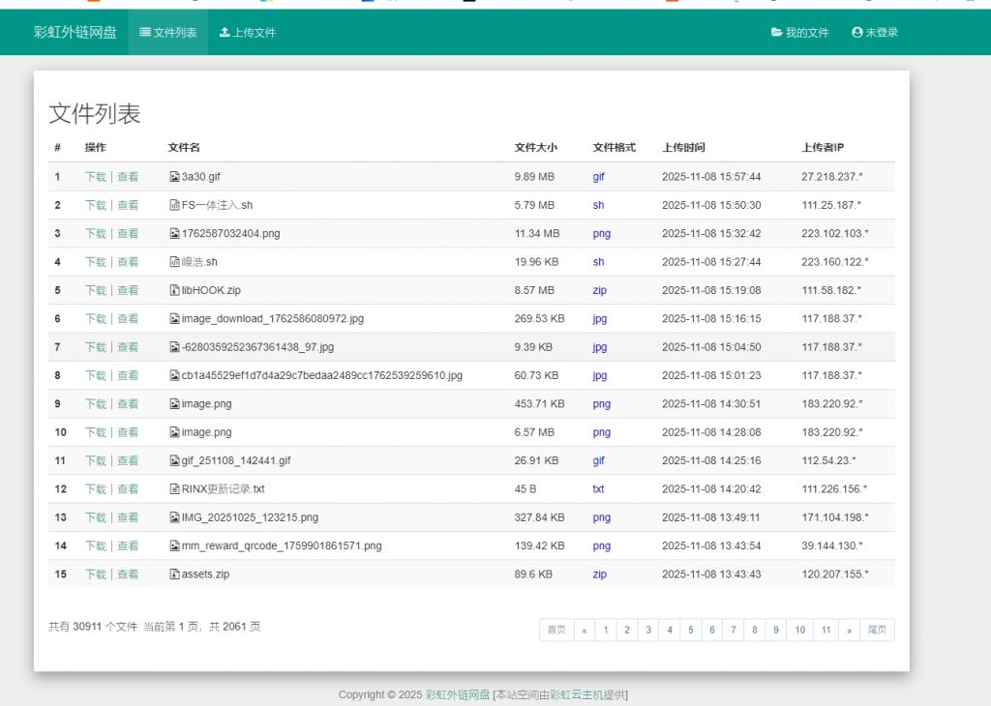991x706 pixels.
Task: Jump to page 7 in pagination
Action: coord(734,630)
